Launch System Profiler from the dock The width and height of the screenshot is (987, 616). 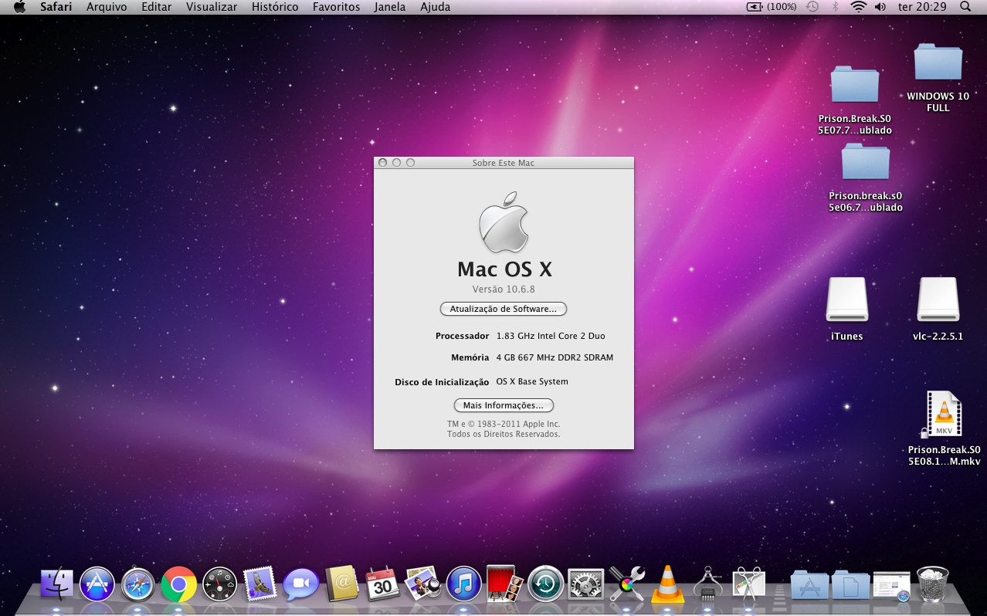[707, 584]
